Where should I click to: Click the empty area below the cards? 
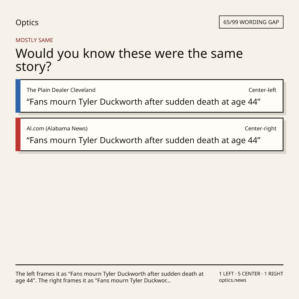tap(149, 208)
